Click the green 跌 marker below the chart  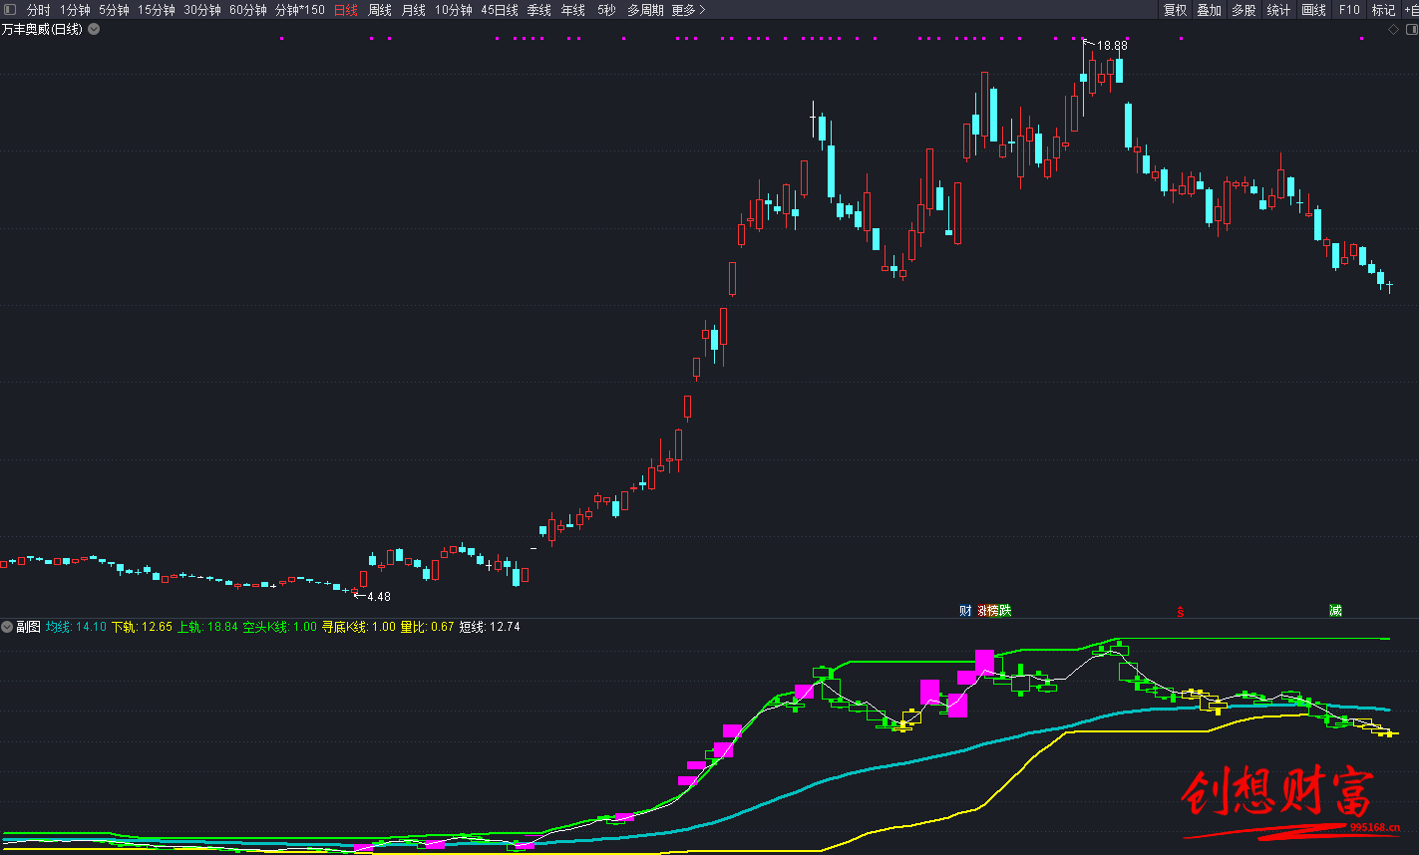(1005, 611)
